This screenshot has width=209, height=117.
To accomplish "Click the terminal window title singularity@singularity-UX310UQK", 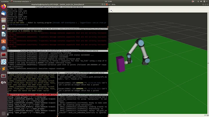I will pyautogui.click(x=57, y=4).
